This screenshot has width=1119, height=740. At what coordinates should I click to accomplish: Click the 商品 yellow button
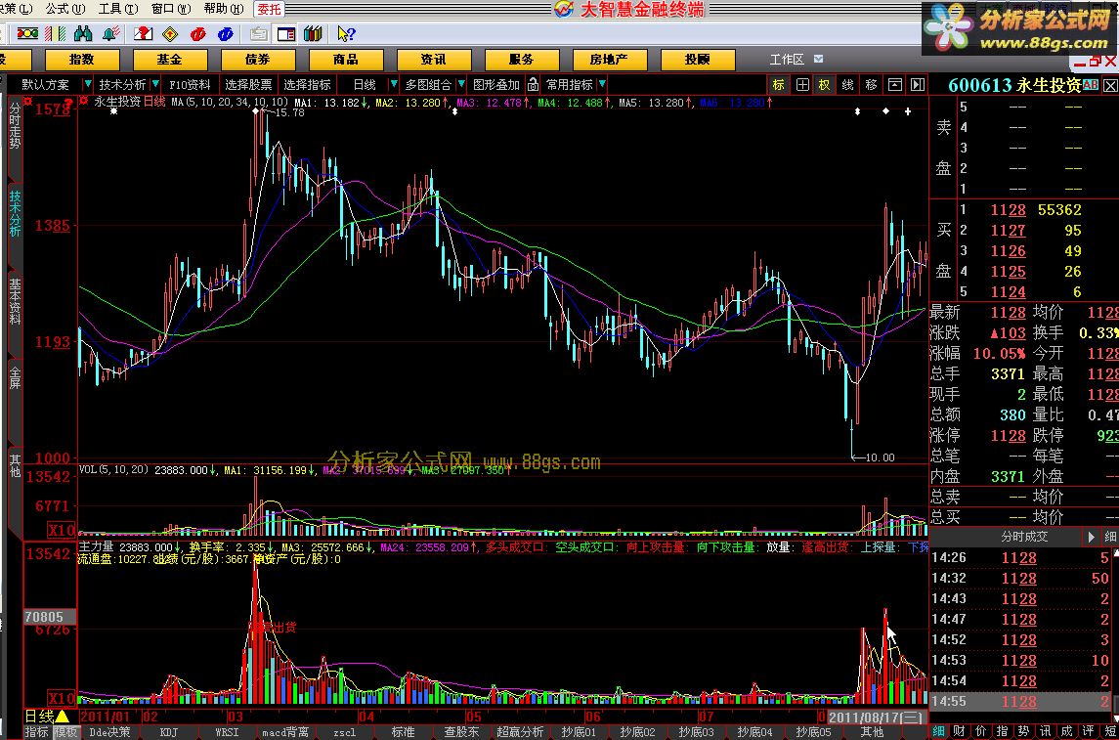[345, 60]
